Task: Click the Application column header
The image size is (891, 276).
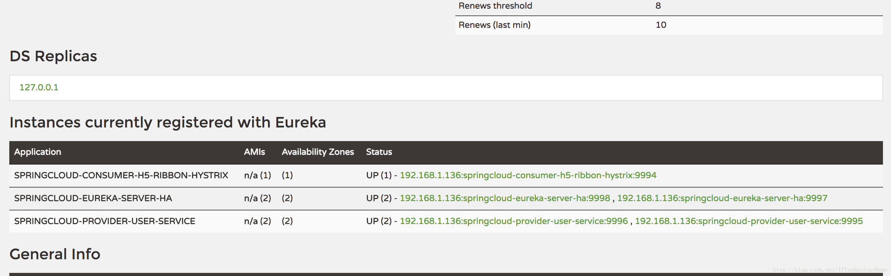Action: pyautogui.click(x=38, y=152)
